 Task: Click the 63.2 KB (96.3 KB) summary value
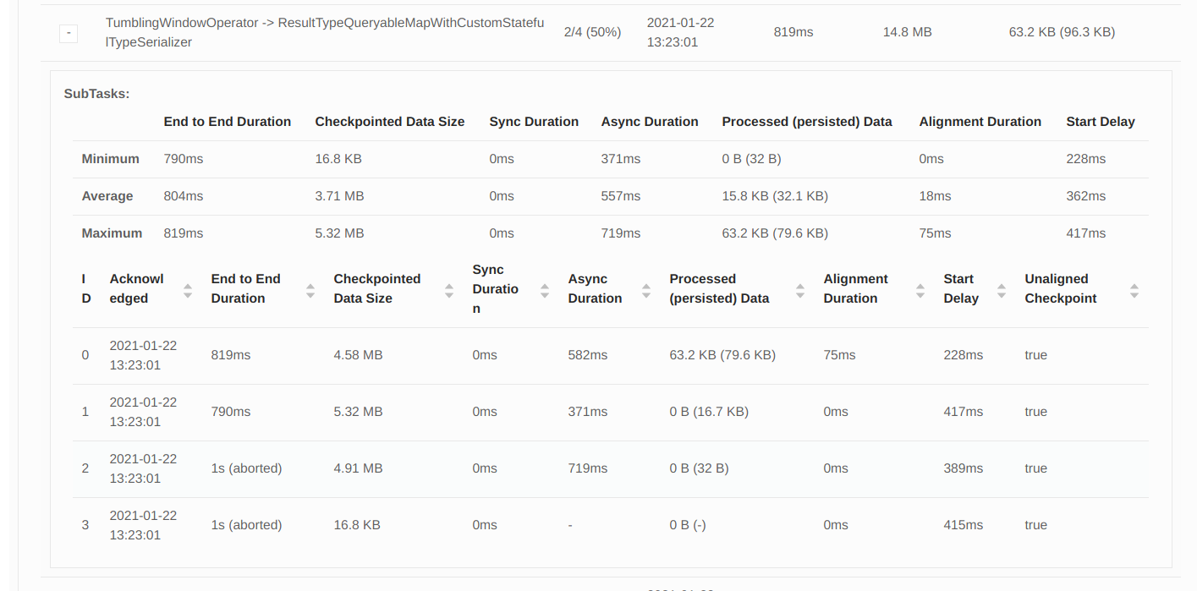tap(1062, 32)
